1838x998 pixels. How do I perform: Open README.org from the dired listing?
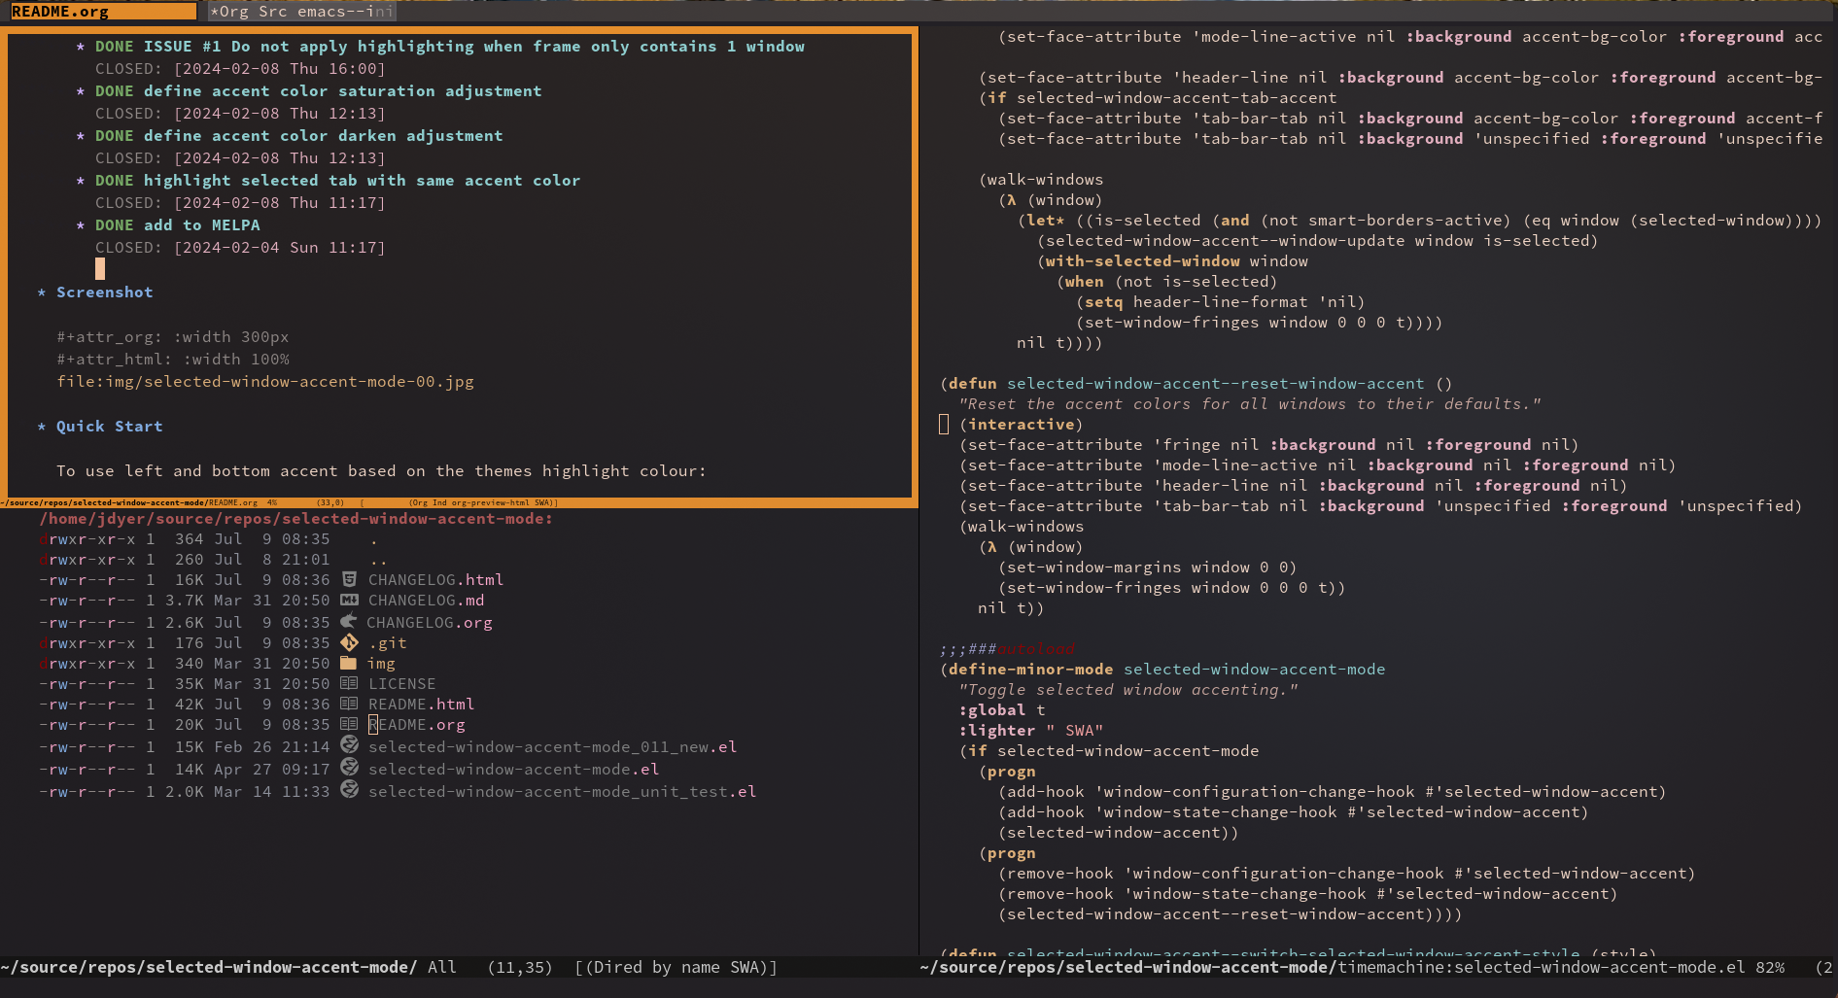click(x=418, y=724)
